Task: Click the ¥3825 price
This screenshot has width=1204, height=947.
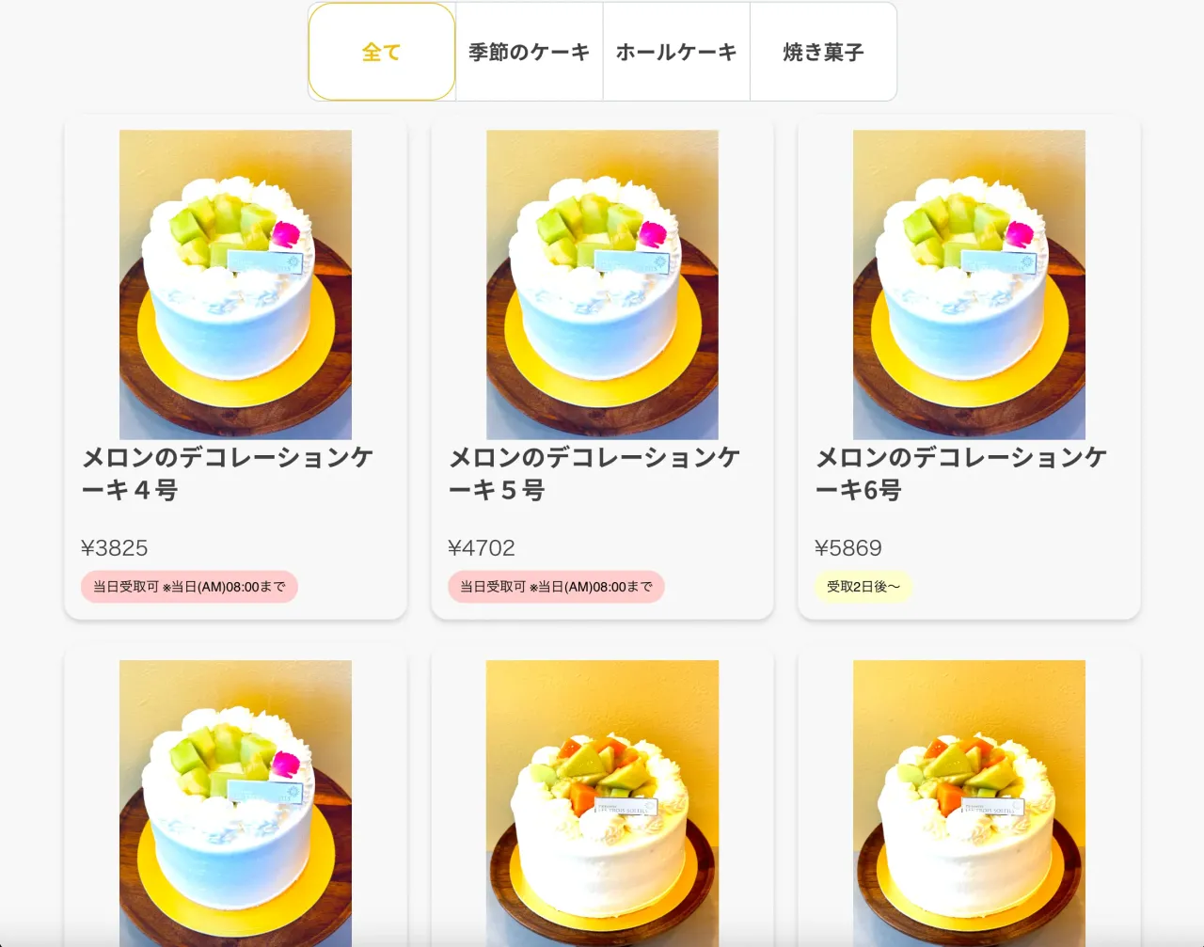Action: click(115, 548)
